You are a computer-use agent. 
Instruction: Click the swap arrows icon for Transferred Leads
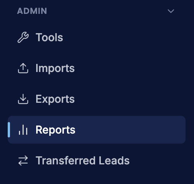point(23,161)
